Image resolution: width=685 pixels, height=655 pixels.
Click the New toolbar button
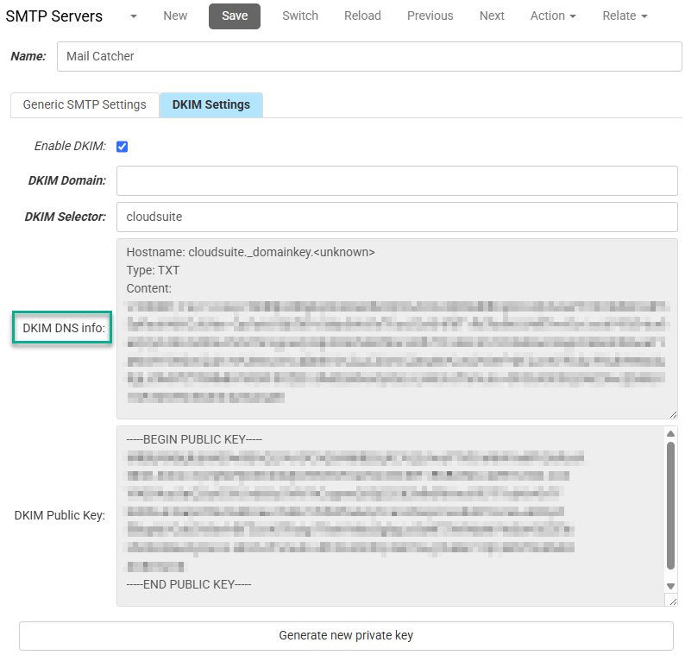point(175,16)
